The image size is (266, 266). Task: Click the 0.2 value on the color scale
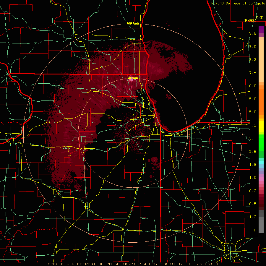[x=253, y=191]
